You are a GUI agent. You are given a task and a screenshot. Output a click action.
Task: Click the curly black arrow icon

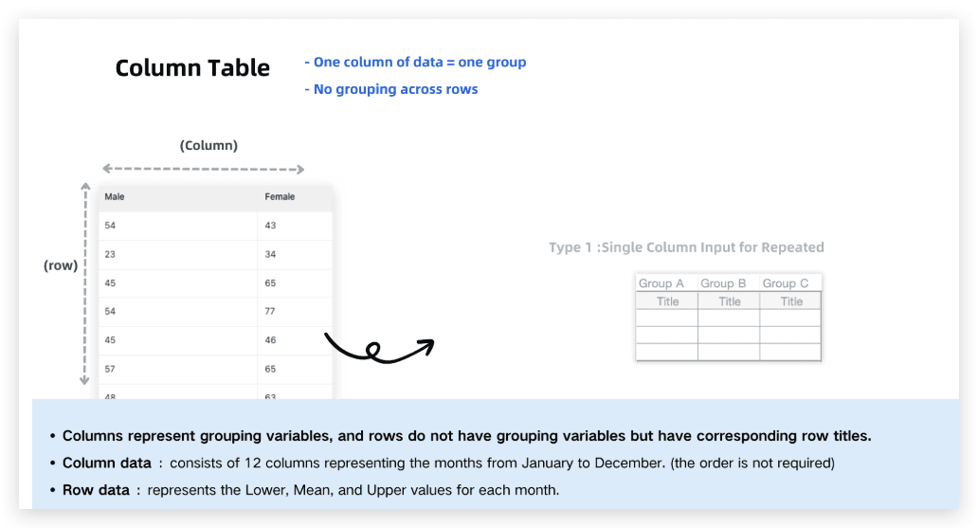click(x=379, y=348)
